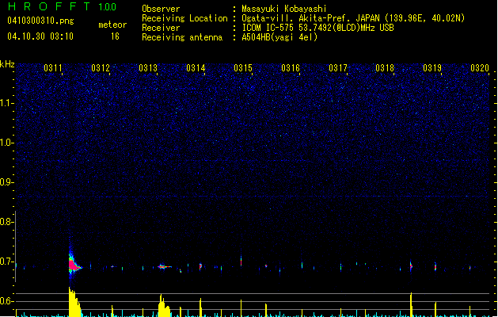Select the 0318 time marker

pos(385,68)
